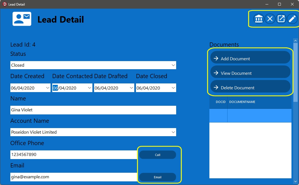
Task: Select the X cancel icon
Action: pyautogui.click(x=270, y=19)
